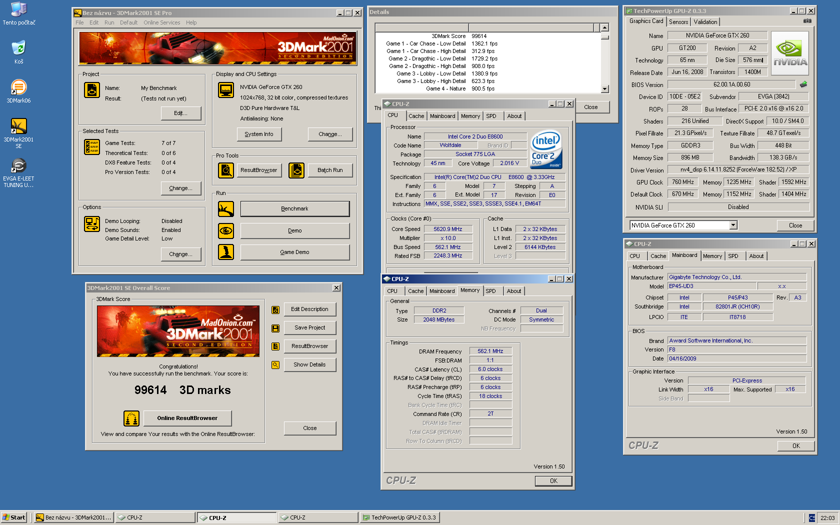Click OK in CPU-Z memory window
The width and height of the screenshot is (840, 525).
click(x=553, y=481)
